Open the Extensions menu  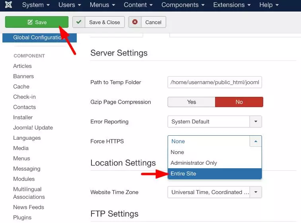click(x=232, y=5)
